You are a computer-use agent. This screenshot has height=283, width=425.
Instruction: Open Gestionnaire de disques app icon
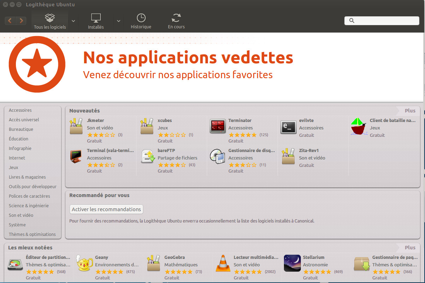[217, 156]
